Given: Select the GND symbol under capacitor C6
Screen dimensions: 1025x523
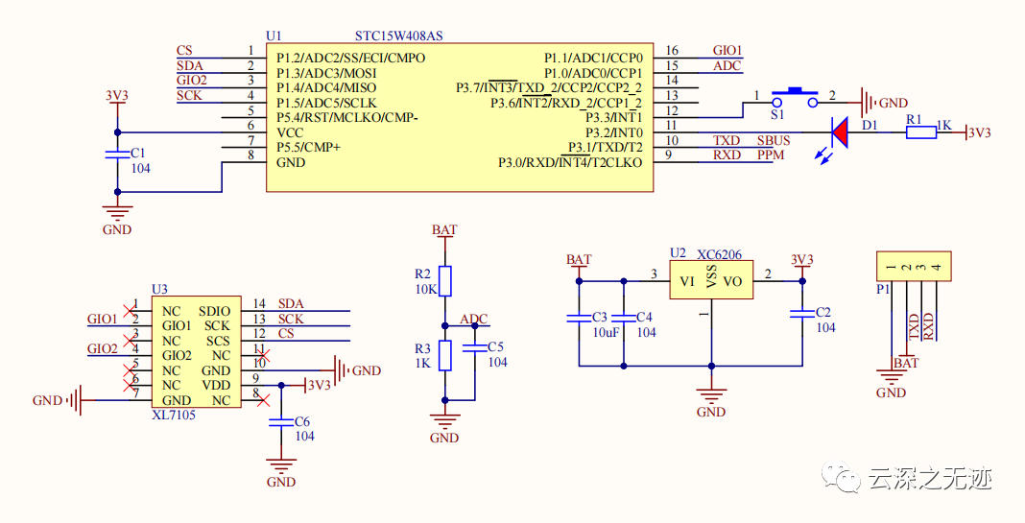Looking at the screenshot, I should pyautogui.click(x=282, y=466).
